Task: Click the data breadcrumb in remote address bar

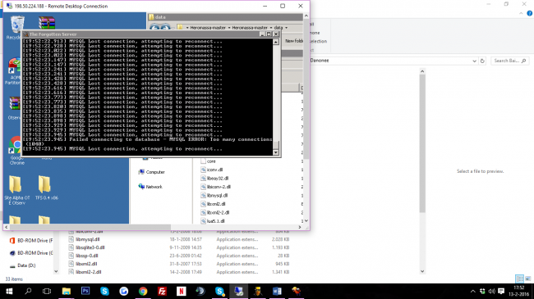Action: 279,28
